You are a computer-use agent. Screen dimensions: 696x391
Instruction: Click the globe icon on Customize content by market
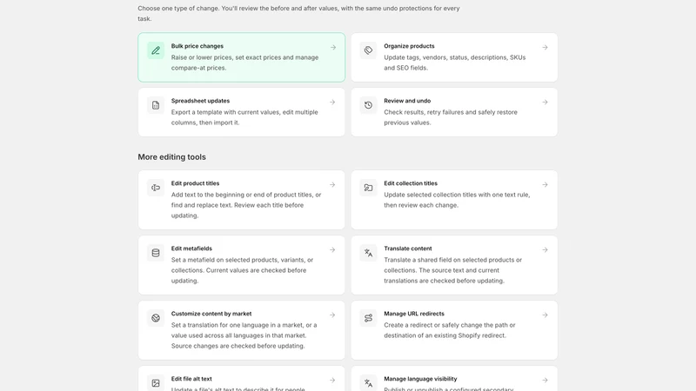click(x=156, y=318)
